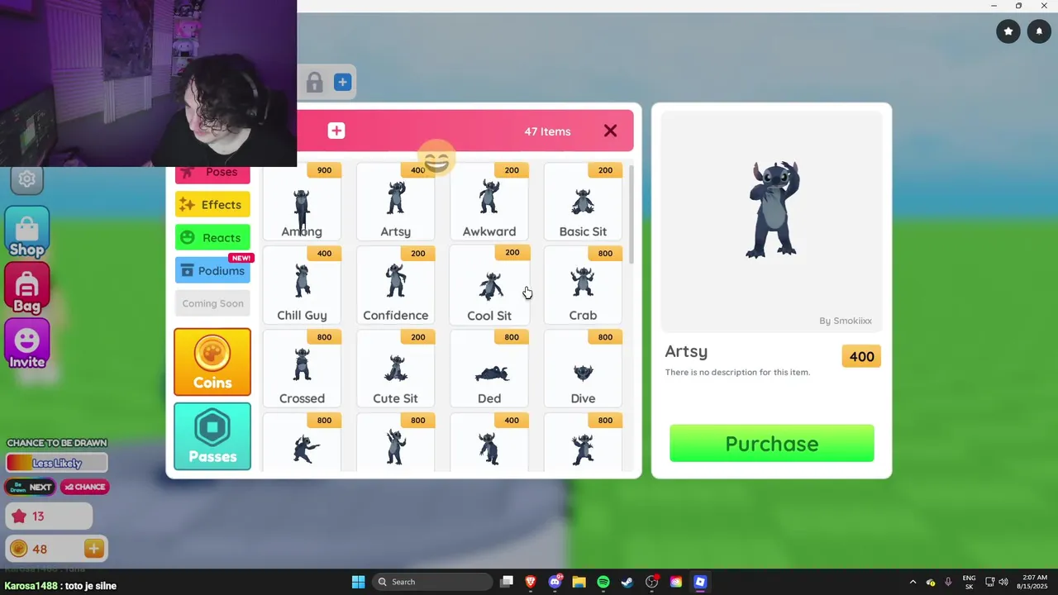
Task: Open Podiums category marked NEW
Action: tap(212, 270)
